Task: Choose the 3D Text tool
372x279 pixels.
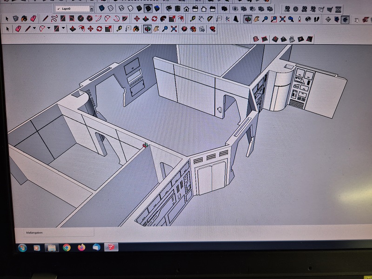Action: tap(236, 19)
